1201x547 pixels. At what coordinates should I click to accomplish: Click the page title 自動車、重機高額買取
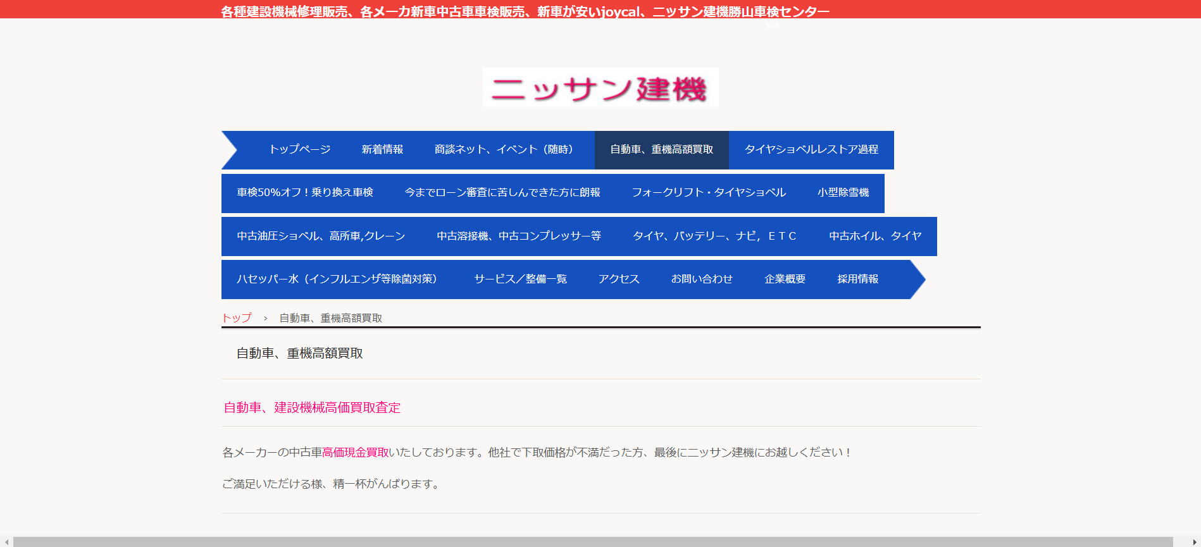pos(299,353)
